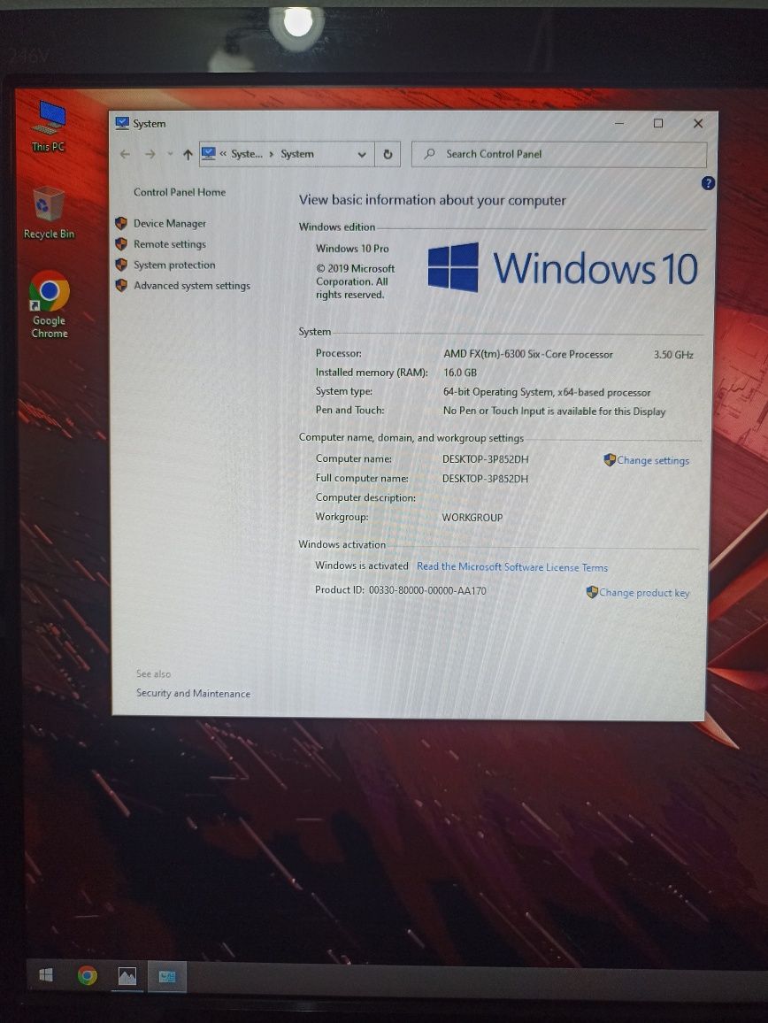Image resolution: width=768 pixels, height=1023 pixels.
Task: Go up one level with Up arrow
Action: point(188,155)
